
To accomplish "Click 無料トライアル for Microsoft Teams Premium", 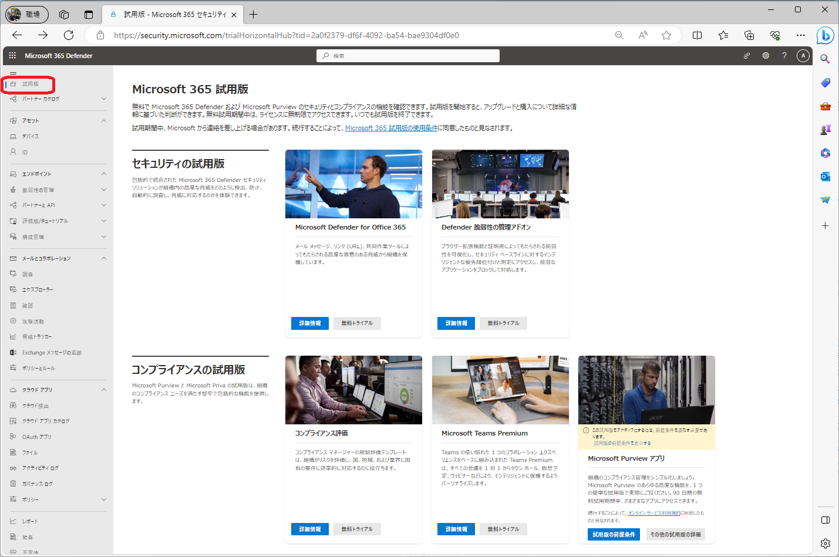I will click(503, 529).
